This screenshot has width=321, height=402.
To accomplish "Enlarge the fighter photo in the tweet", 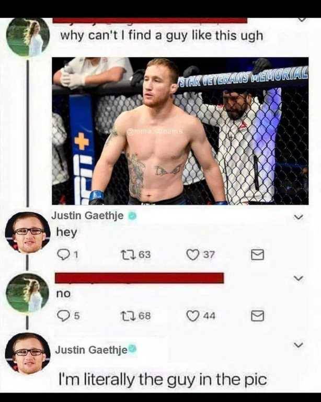I will [180, 131].
